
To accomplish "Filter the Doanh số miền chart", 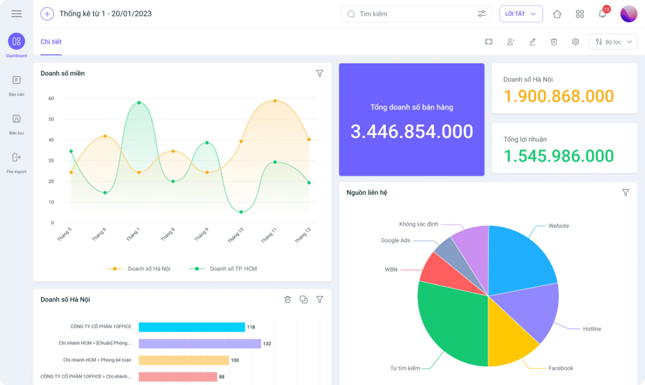I will [x=320, y=73].
